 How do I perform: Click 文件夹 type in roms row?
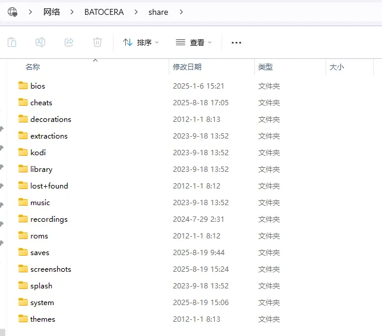(x=269, y=235)
